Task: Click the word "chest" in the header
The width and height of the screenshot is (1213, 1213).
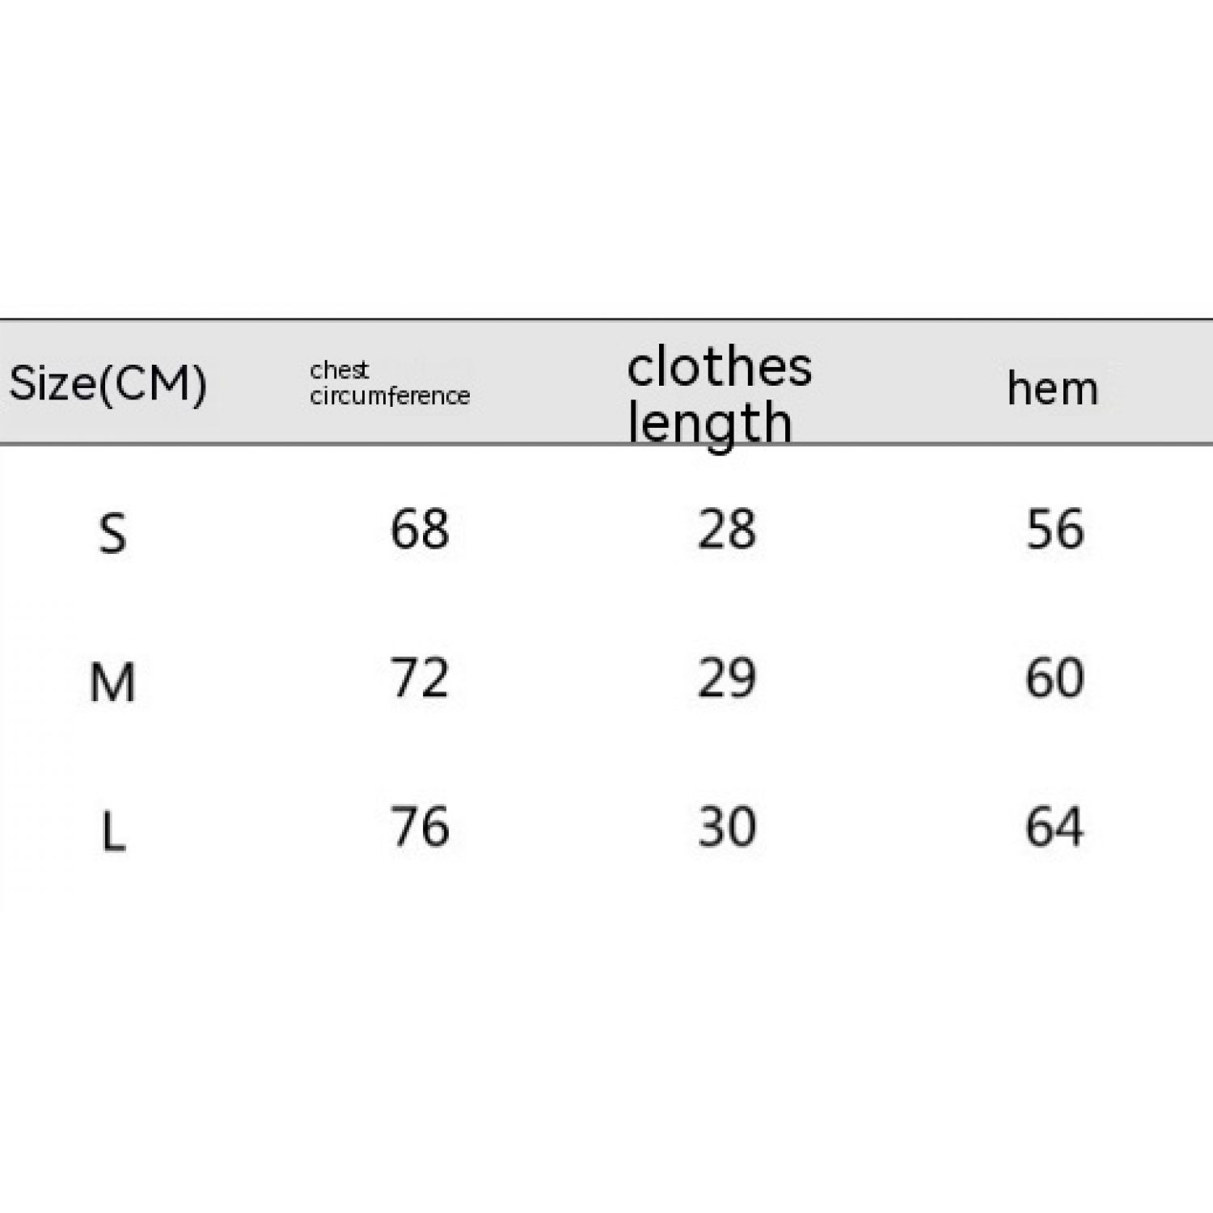Action: coord(339,370)
